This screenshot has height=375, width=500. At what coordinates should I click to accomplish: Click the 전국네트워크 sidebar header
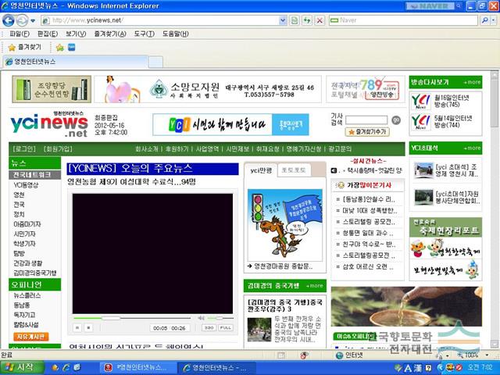click(x=34, y=175)
